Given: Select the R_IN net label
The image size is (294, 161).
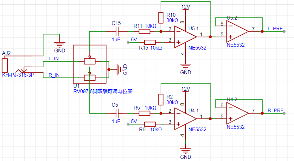Looking at the screenshot, I should 54,75.
